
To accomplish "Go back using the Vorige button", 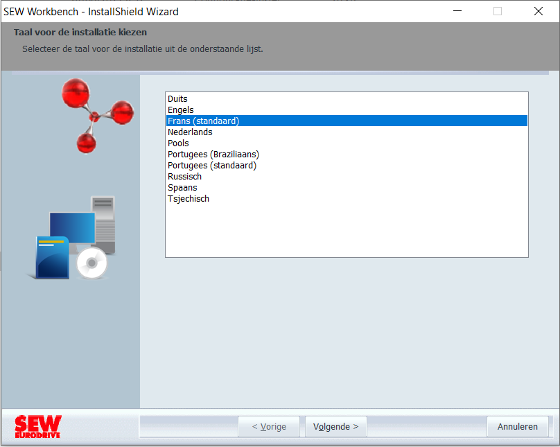I will click(269, 427).
